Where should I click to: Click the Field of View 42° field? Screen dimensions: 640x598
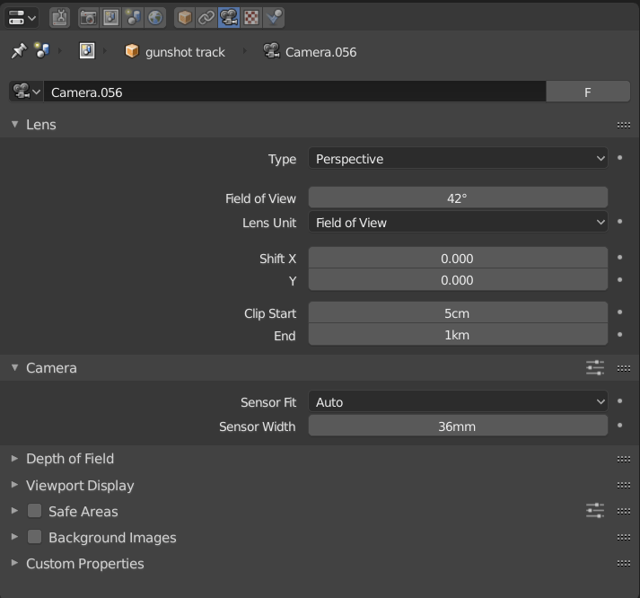coord(458,198)
